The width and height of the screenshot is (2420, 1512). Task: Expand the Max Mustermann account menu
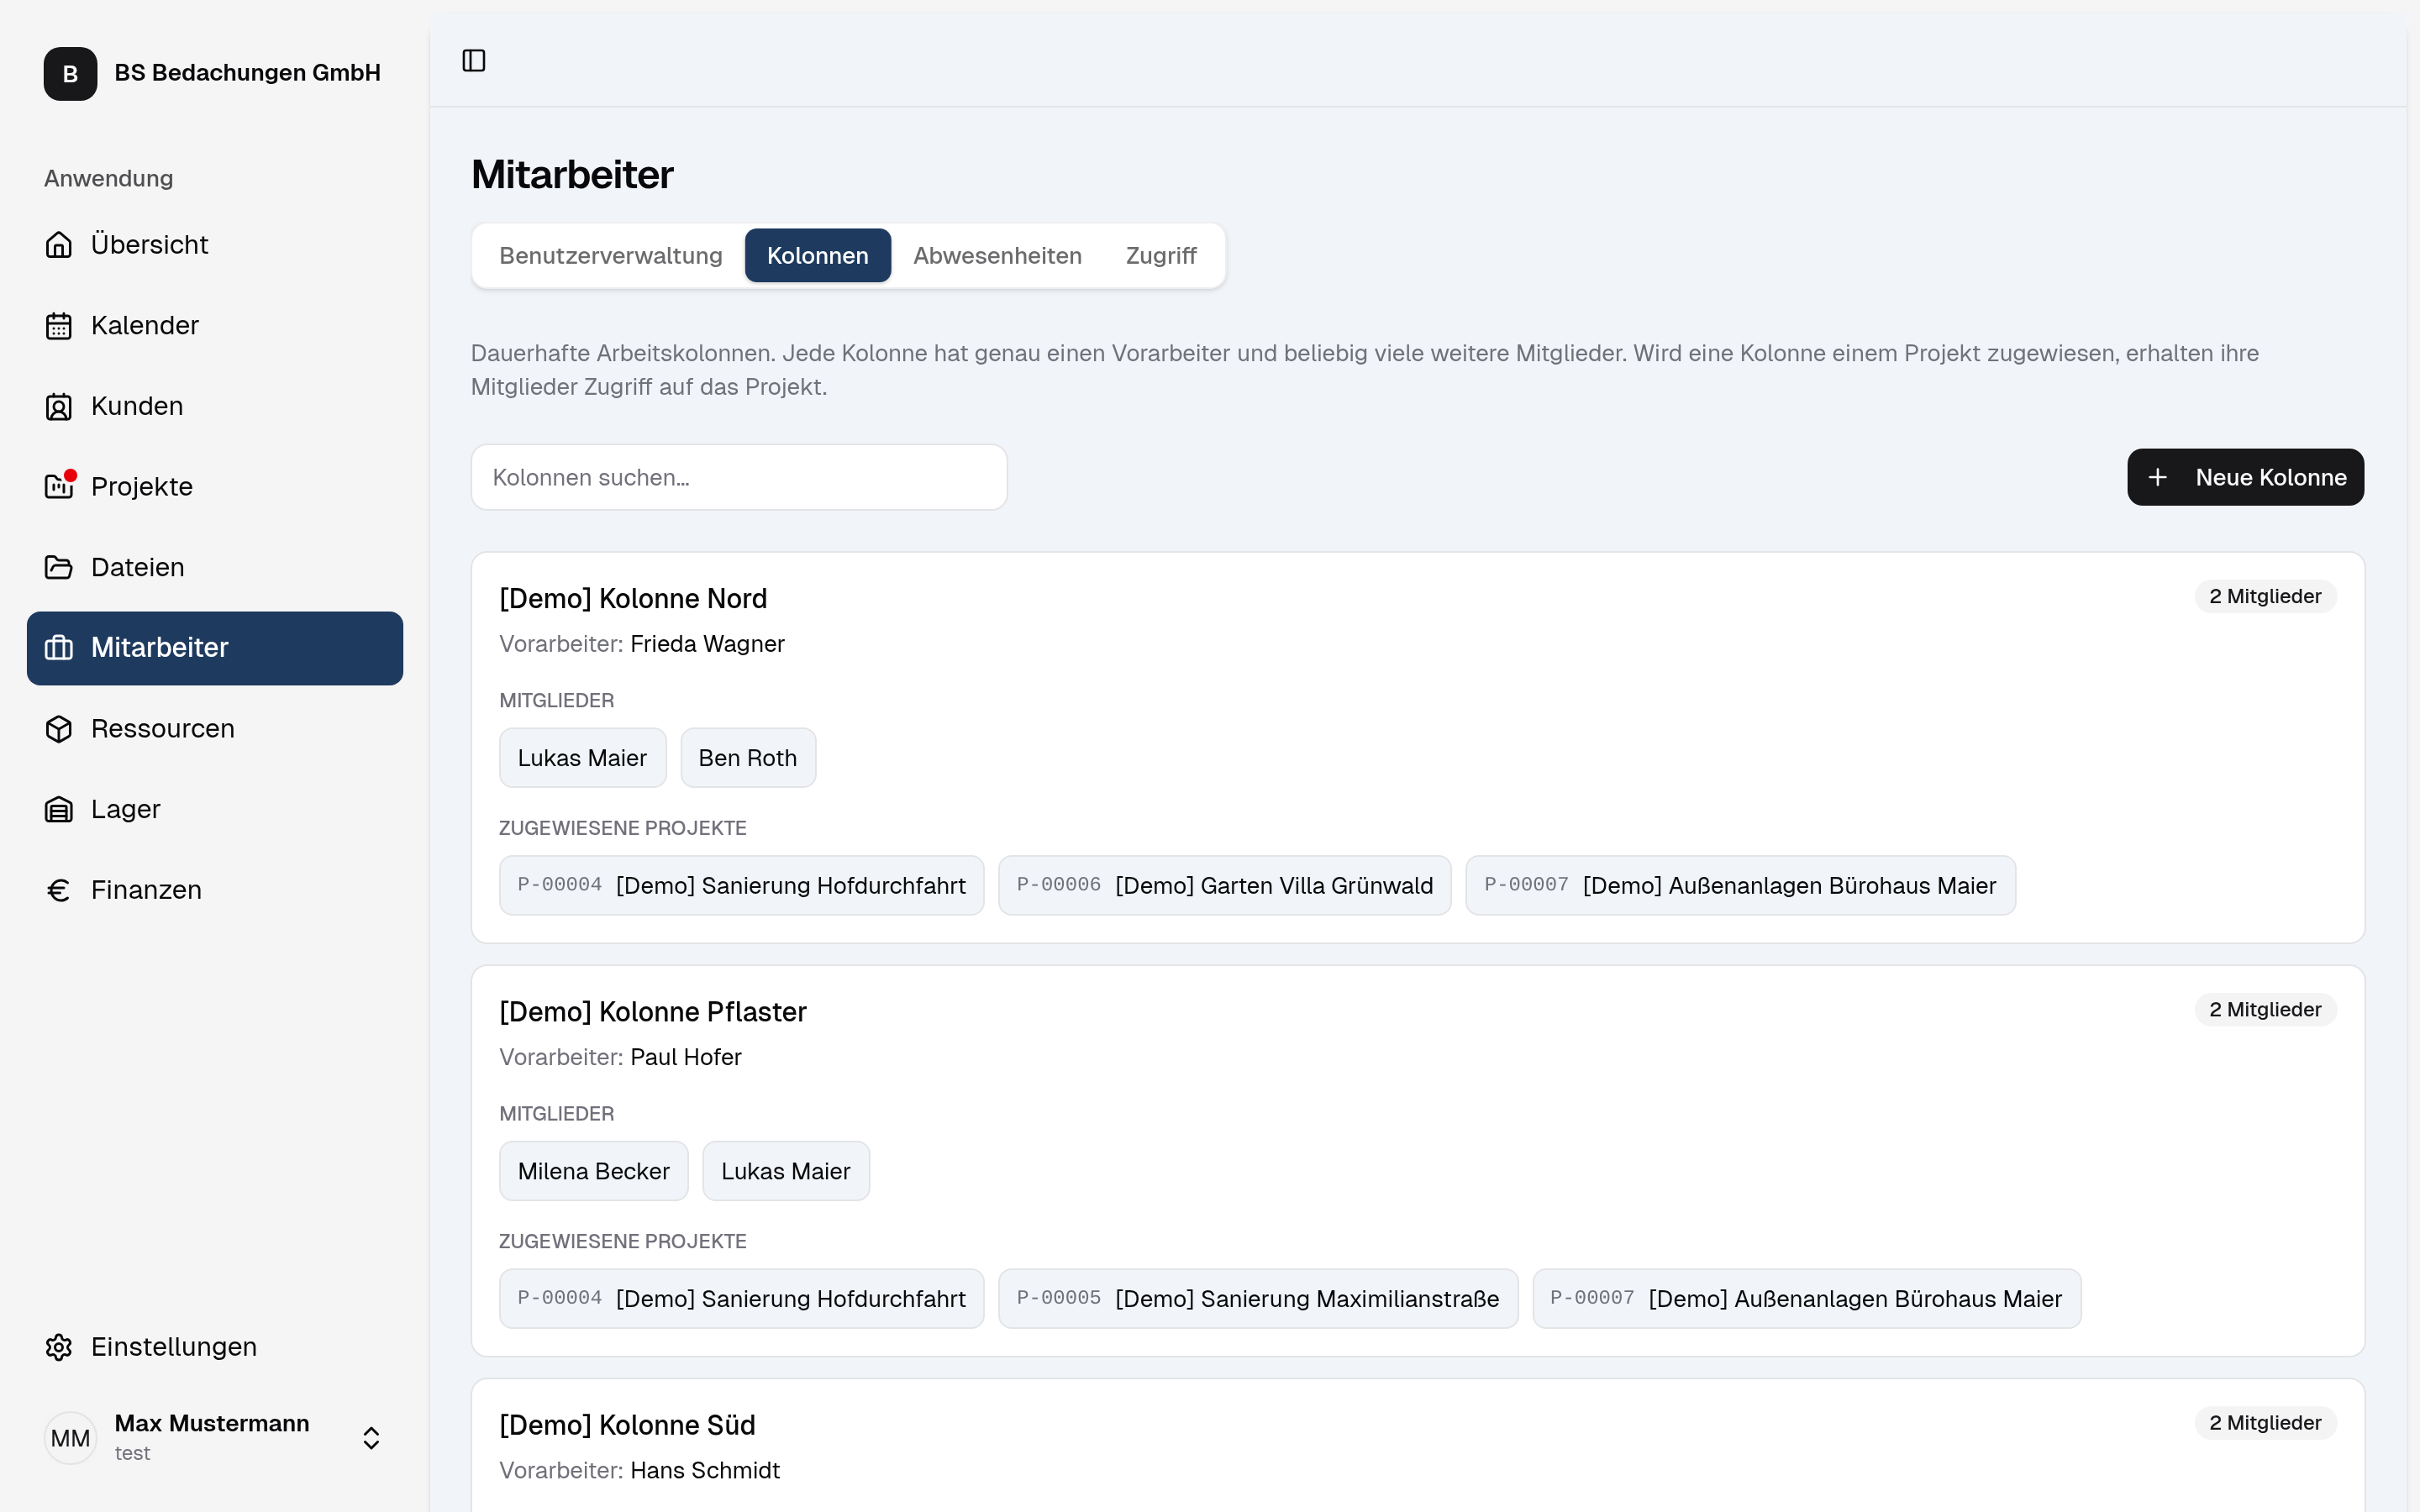pos(371,1438)
